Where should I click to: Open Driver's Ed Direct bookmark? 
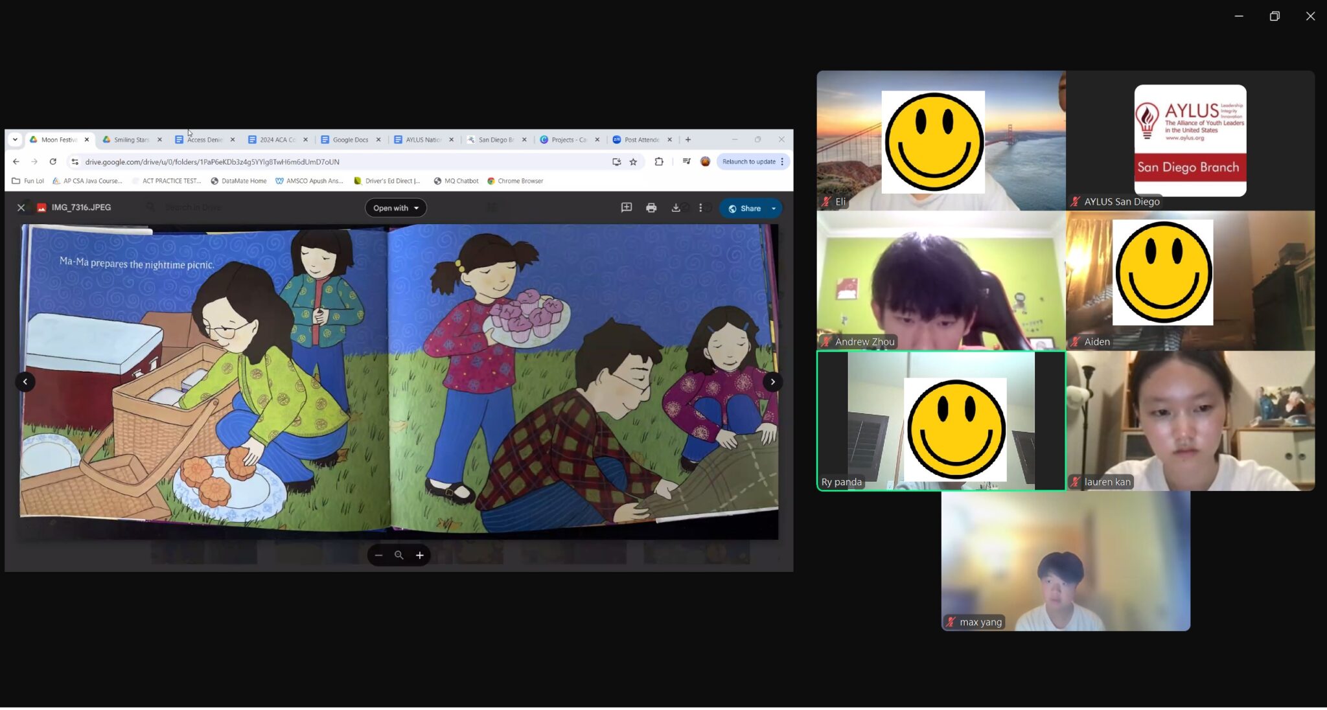(x=387, y=181)
